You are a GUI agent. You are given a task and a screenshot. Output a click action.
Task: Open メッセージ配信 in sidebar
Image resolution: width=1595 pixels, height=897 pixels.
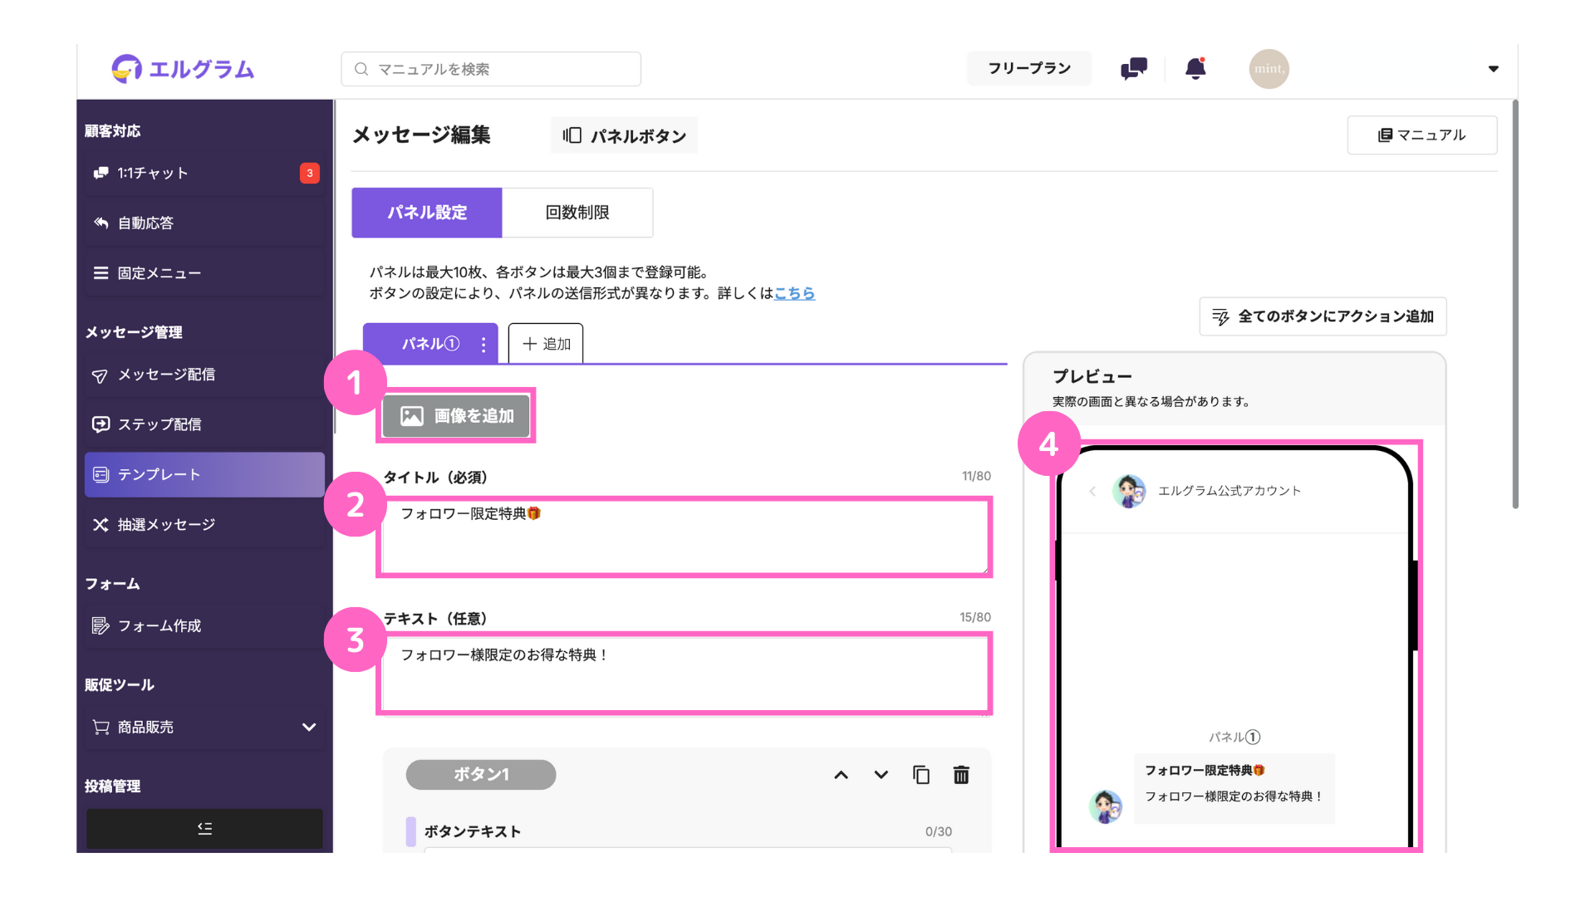click(204, 375)
